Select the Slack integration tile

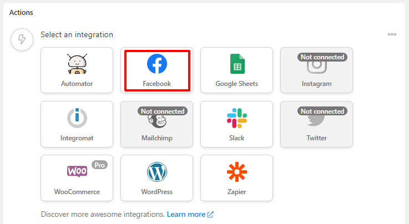coord(236,124)
